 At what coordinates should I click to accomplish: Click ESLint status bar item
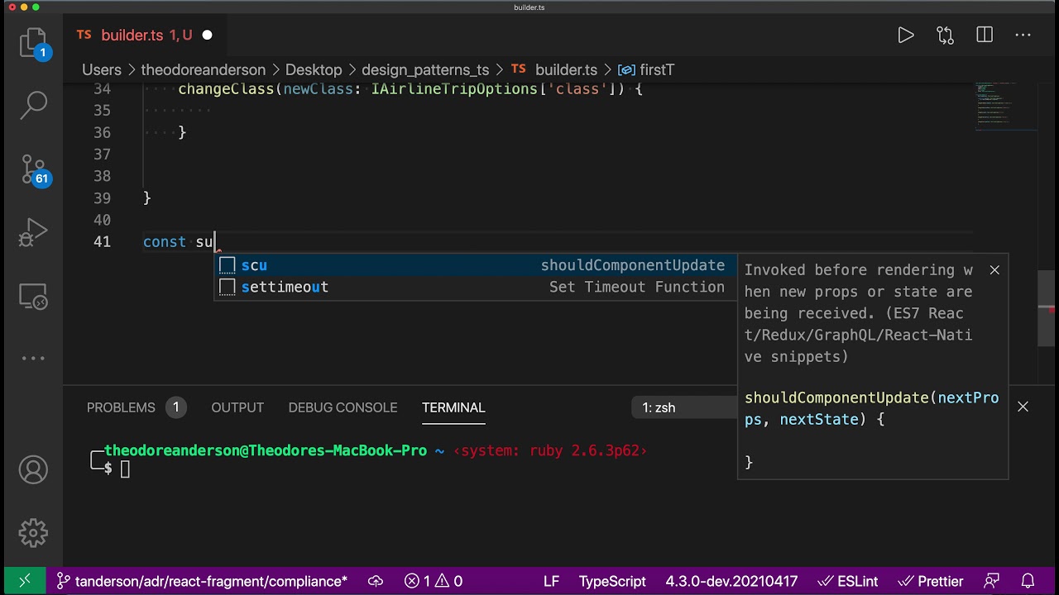point(846,581)
